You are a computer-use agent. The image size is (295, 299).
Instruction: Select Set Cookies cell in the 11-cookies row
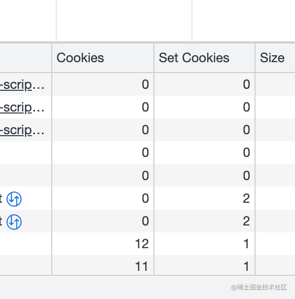point(204,265)
